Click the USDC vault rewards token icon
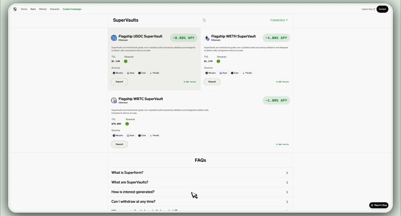 pyautogui.click(x=126, y=61)
